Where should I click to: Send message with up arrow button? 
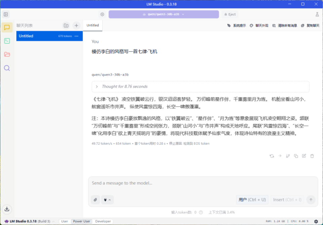click(x=311, y=200)
